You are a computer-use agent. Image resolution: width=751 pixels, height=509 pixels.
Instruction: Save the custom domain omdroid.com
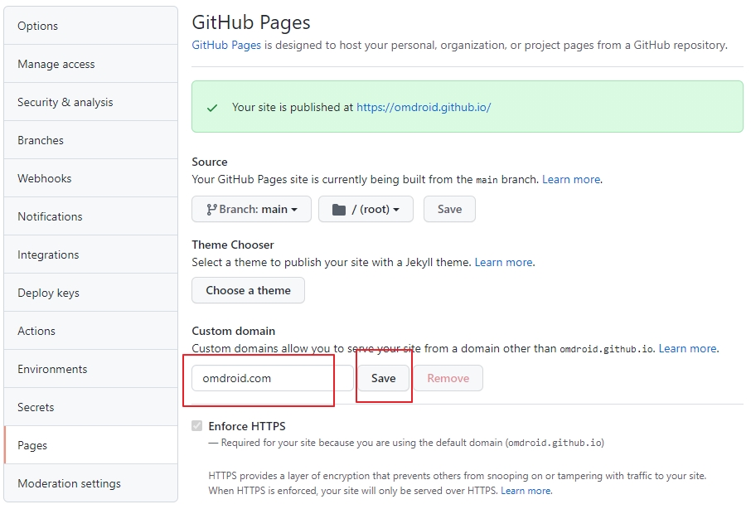[x=384, y=378]
